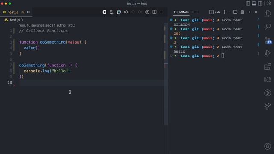Viewport: 274px width, 154px height.
Task: Click the search magnifier icon in editor toolbar
Action: point(119,12)
